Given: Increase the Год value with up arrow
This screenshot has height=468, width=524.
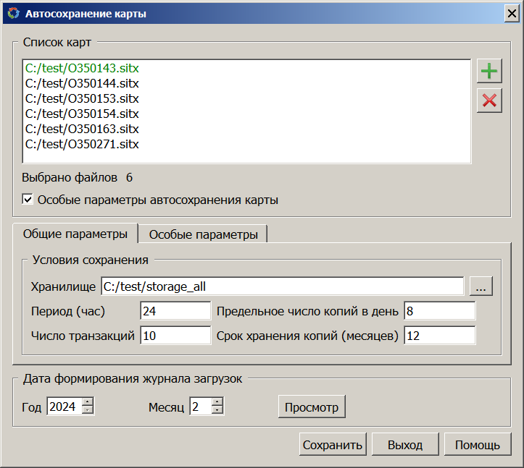Looking at the screenshot, I should click(x=88, y=402).
